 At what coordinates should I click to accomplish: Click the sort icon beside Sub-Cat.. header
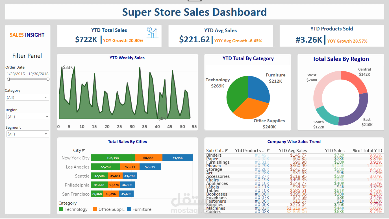[x=227, y=151]
